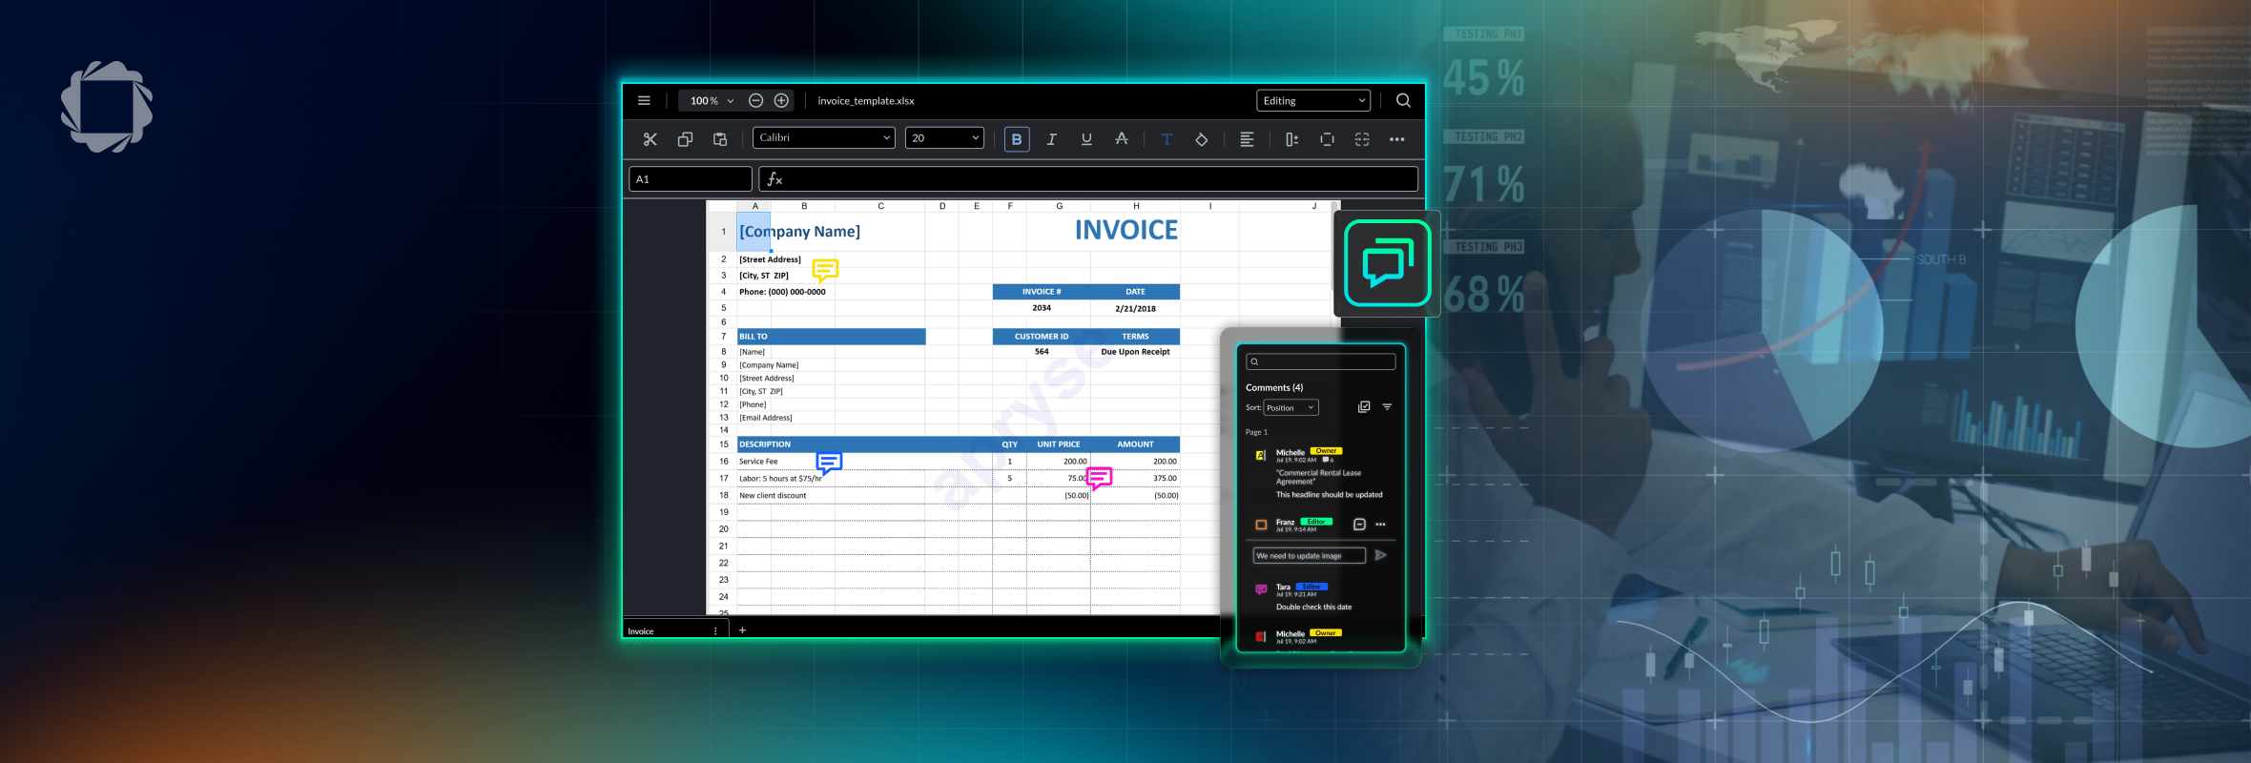Select the [Company Name] cell A1
This screenshot has width=2251, height=763.
(754, 232)
